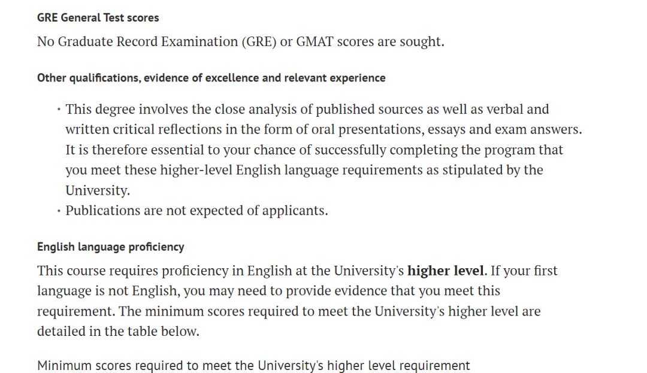Click the line starting "you meet these higher-level"
The image size is (647, 373).
pyautogui.click(x=304, y=170)
